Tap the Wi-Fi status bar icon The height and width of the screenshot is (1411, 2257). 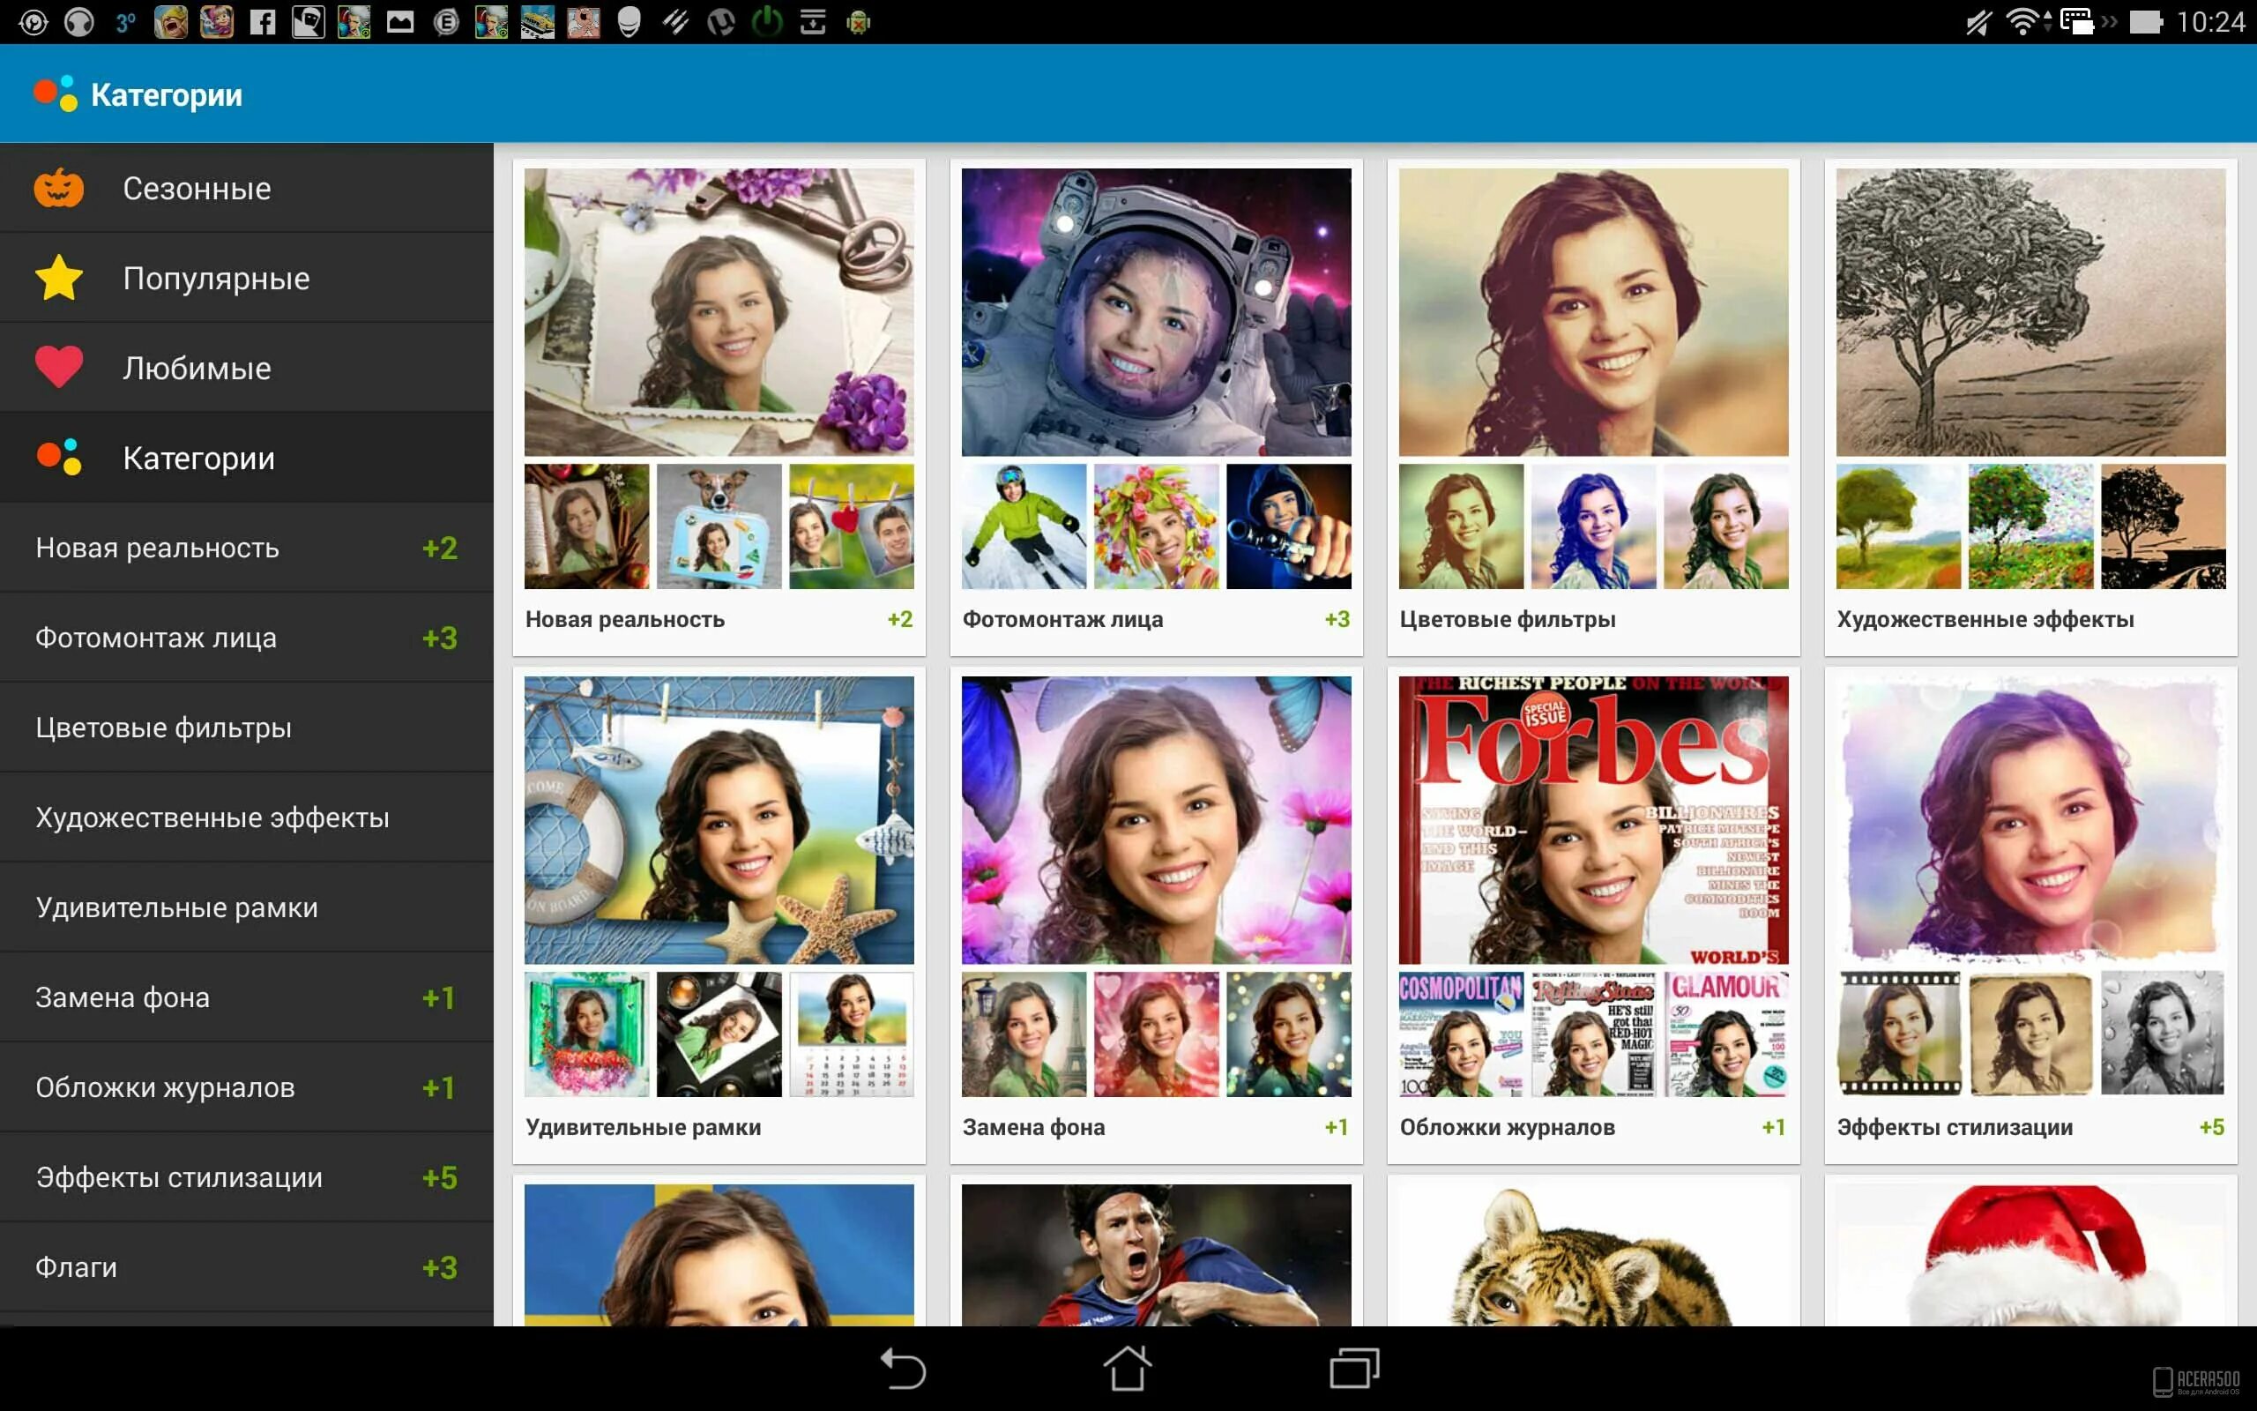click(2022, 21)
